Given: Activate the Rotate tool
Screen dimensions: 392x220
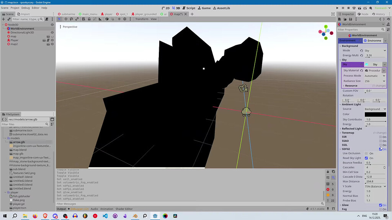Looking at the screenshot, I should click(x=71, y=19).
